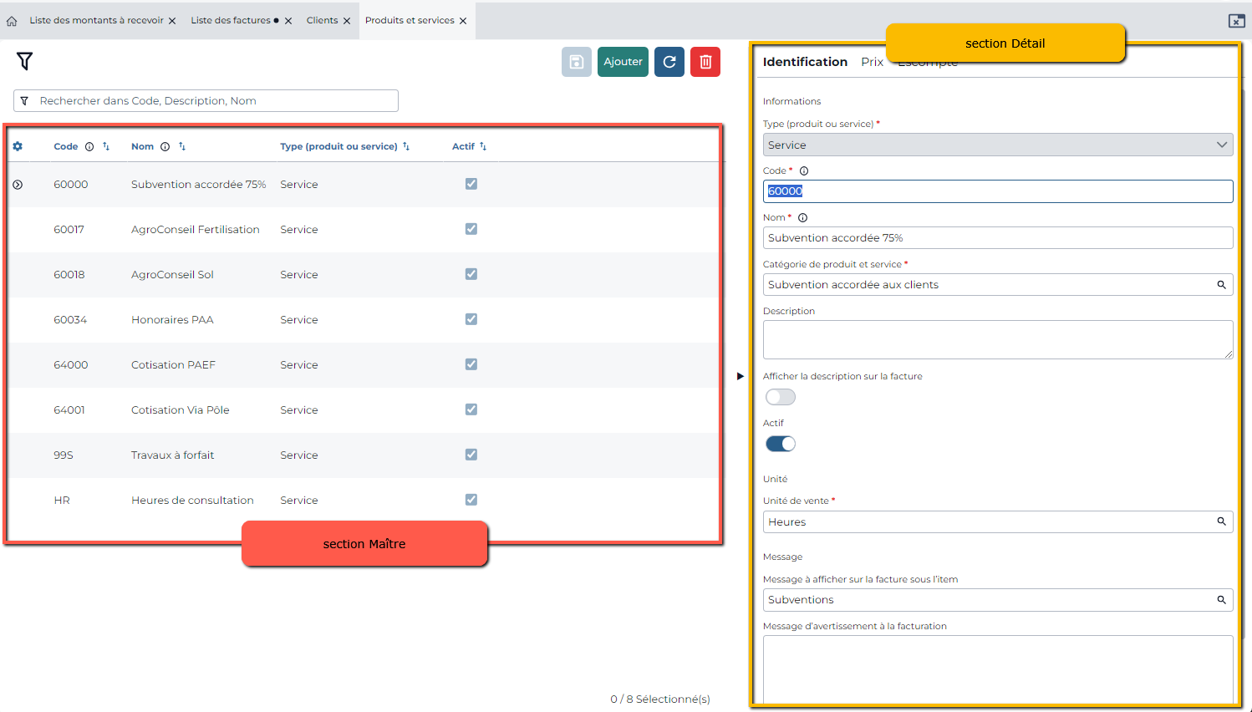Image resolution: width=1252 pixels, height=712 pixels.
Task: Select the Identification tab
Action: 805,62
